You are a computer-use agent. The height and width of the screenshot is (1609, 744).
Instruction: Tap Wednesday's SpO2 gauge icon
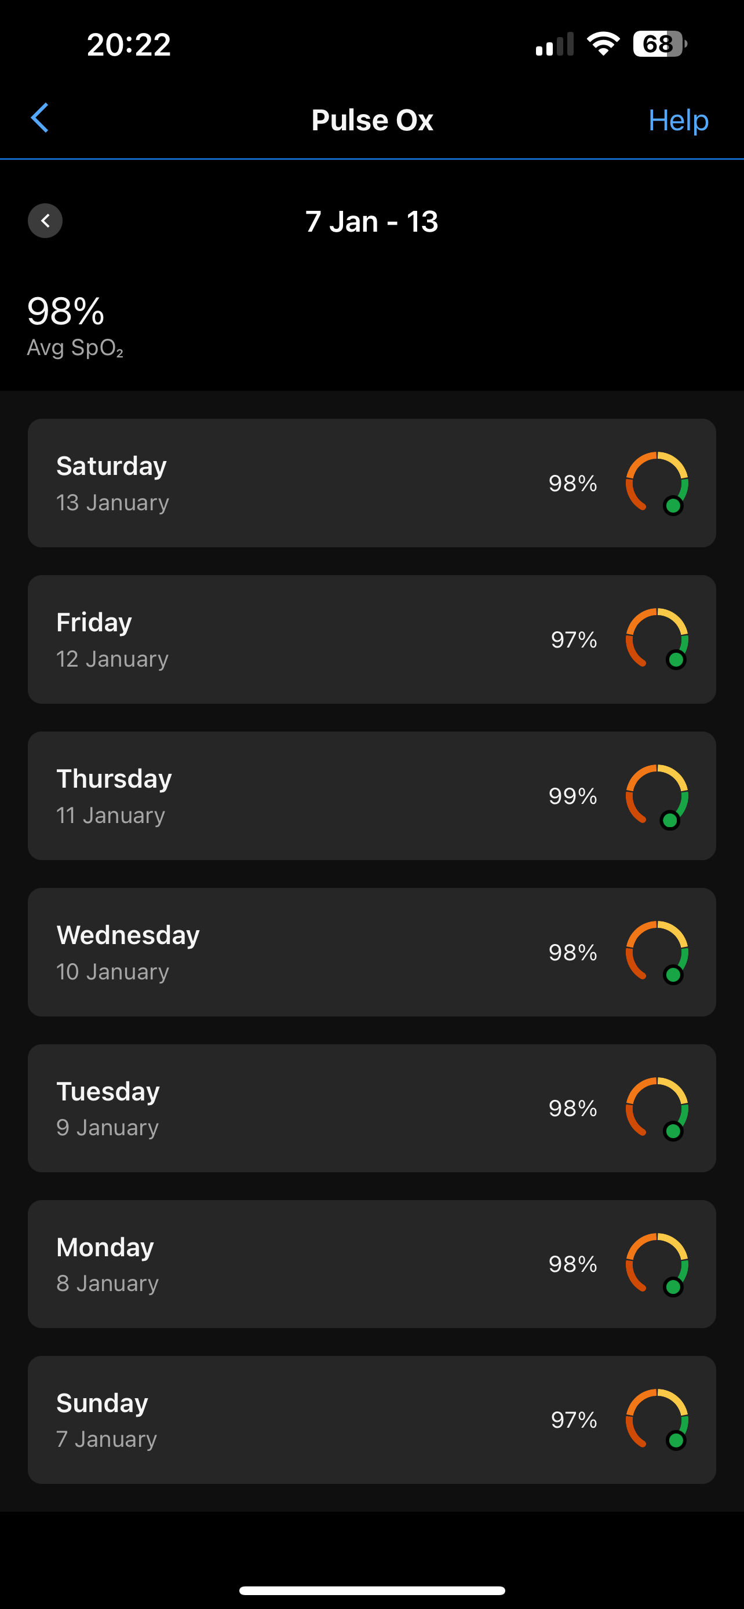(657, 952)
